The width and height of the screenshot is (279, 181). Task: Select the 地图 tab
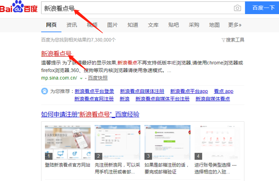coord(214,25)
